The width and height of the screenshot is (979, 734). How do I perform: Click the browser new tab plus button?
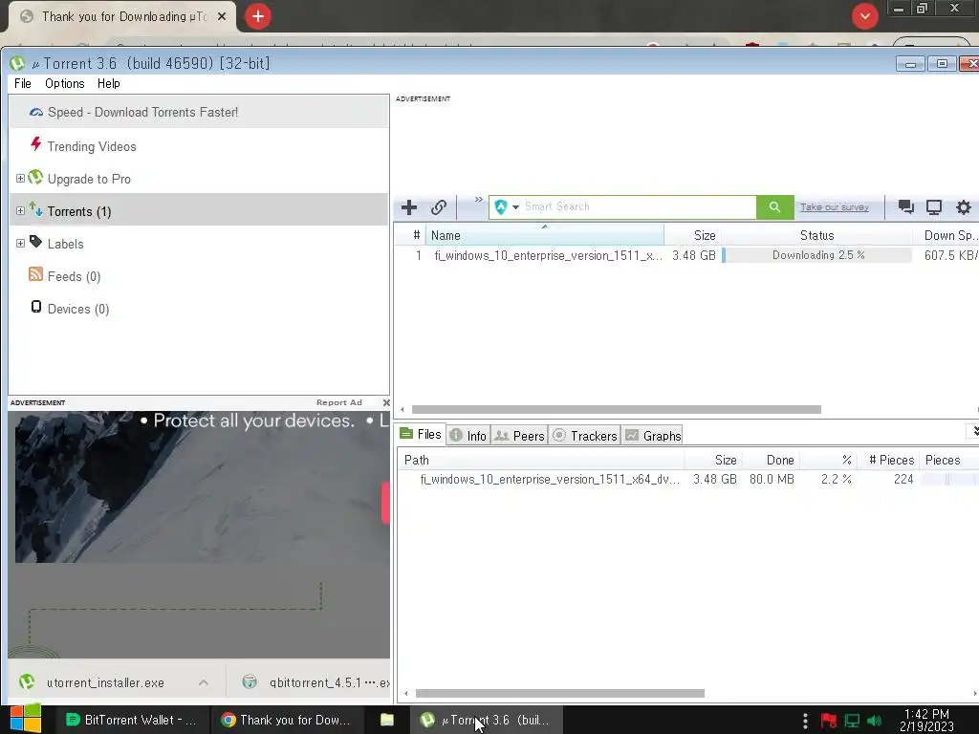258,16
